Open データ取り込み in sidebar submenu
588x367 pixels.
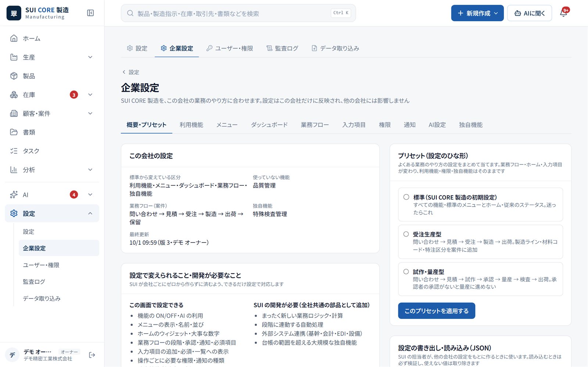pyautogui.click(x=59, y=298)
